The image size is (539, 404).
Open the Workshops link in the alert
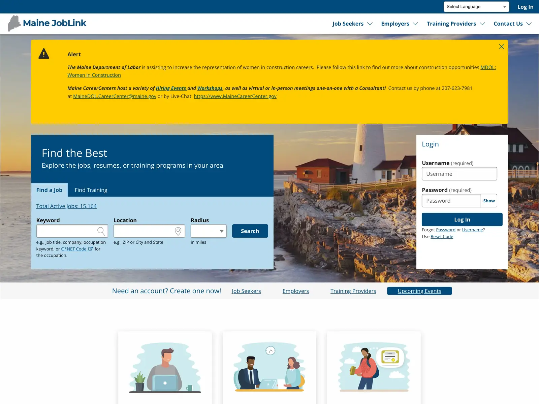pyautogui.click(x=210, y=88)
